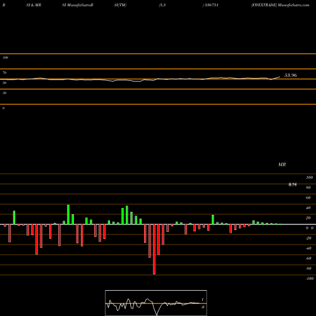Click the "(FIVEXTRADE) MunafaSutra.com" title text

[280, 5]
